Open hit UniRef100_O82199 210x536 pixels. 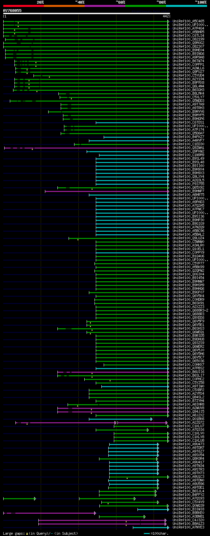[188, 39]
